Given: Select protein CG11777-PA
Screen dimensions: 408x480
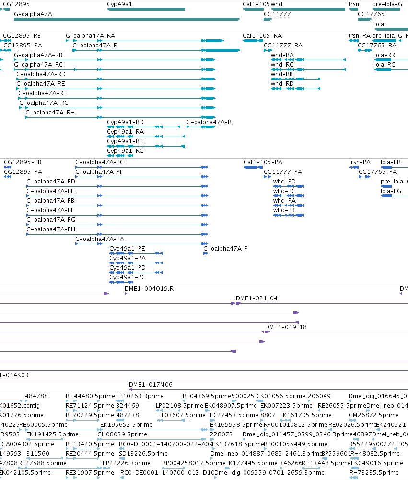Looking at the screenshot, I should [x=283, y=172].
